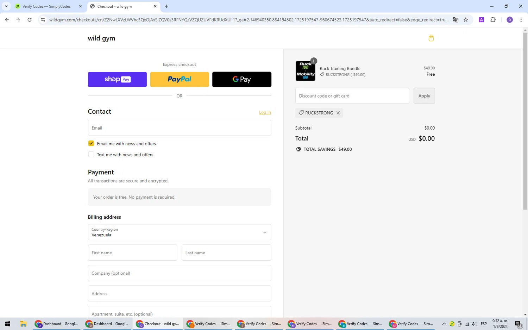Image resolution: width=528 pixels, height=330 pixels.
Task: Open File Explorer from taskbar
Action: tap(24, 324)
